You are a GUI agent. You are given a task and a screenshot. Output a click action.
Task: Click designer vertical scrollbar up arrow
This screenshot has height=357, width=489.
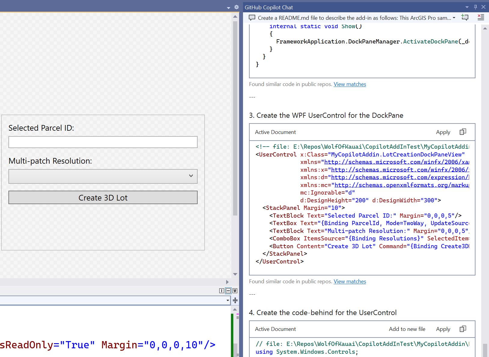tap(235, 17)
